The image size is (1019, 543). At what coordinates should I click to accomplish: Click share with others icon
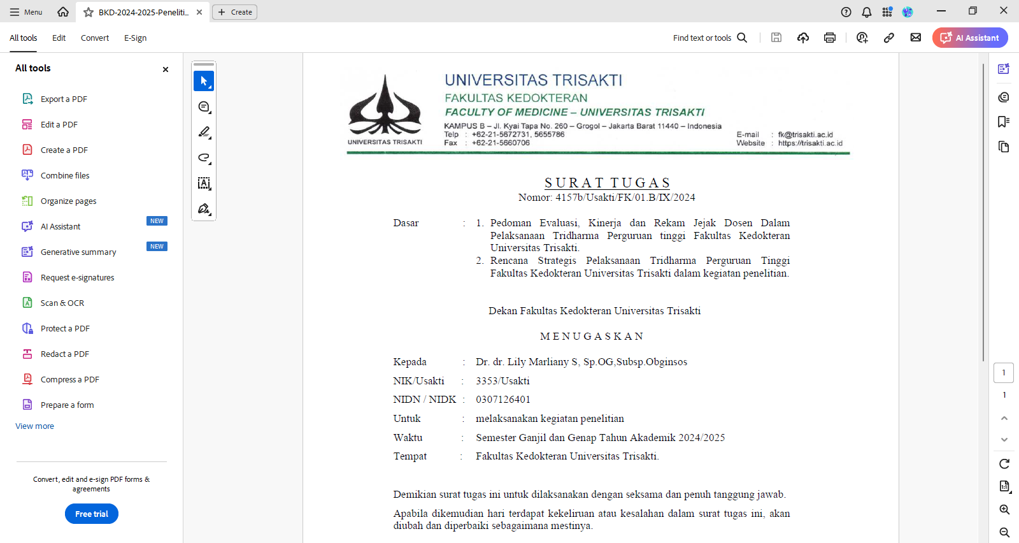[862, 38]
